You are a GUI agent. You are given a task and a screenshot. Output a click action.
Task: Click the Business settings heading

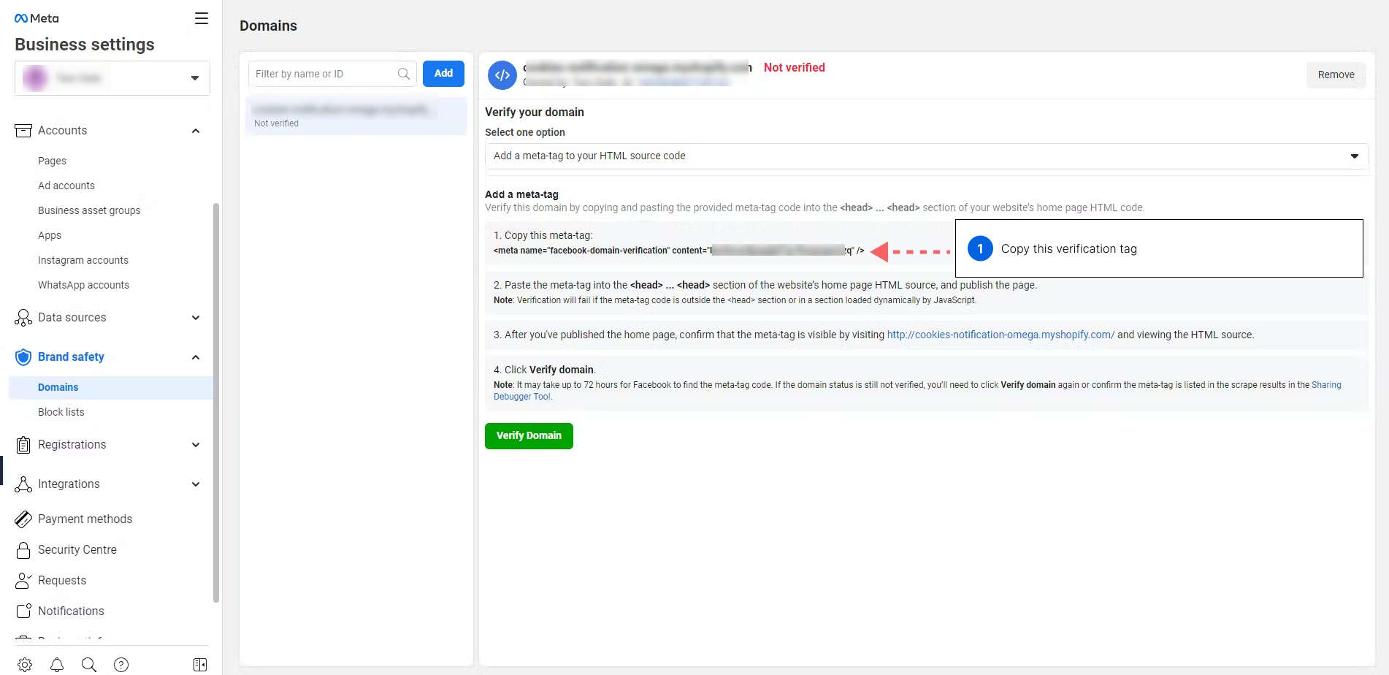pyautogui.click(x=85, y=45)
